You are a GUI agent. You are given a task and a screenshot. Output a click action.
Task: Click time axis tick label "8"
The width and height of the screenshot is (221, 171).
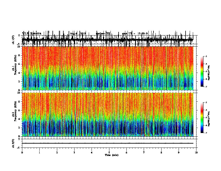161,153
